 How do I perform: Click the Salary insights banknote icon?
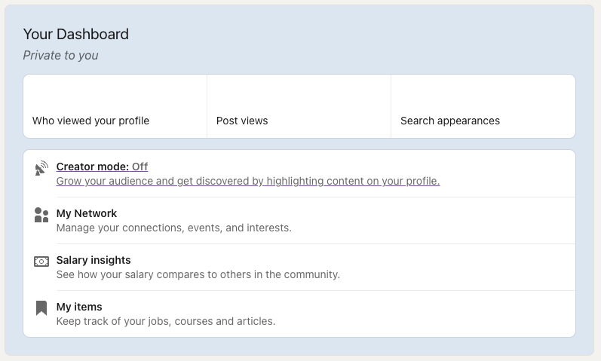pyautogui.click(x=41, y=262)
